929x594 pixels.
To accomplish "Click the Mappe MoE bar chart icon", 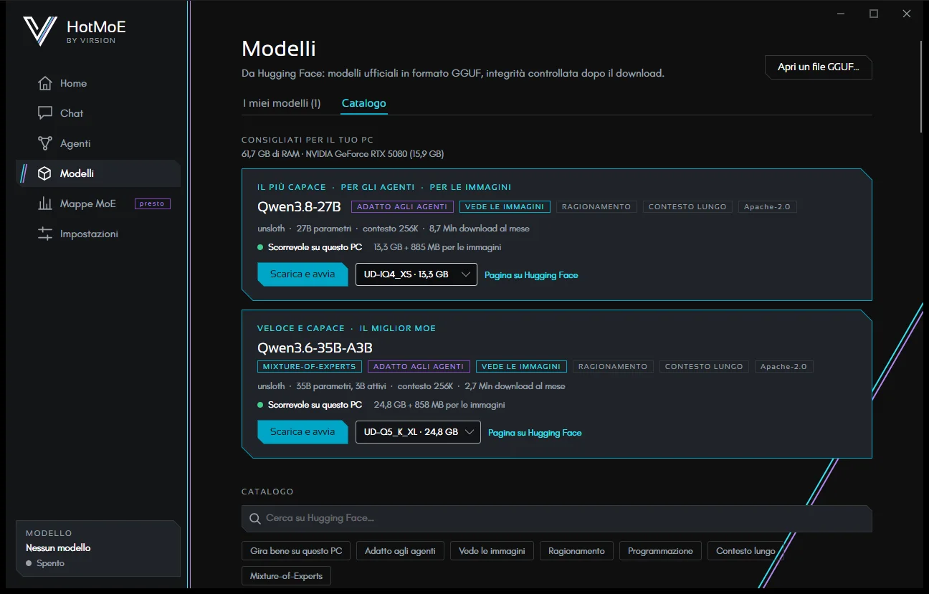I will click(45, 203).
